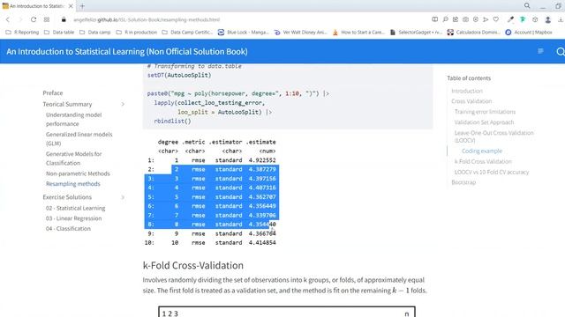Open 03 - Linear Regression in the sidebar

pos(73,218)
